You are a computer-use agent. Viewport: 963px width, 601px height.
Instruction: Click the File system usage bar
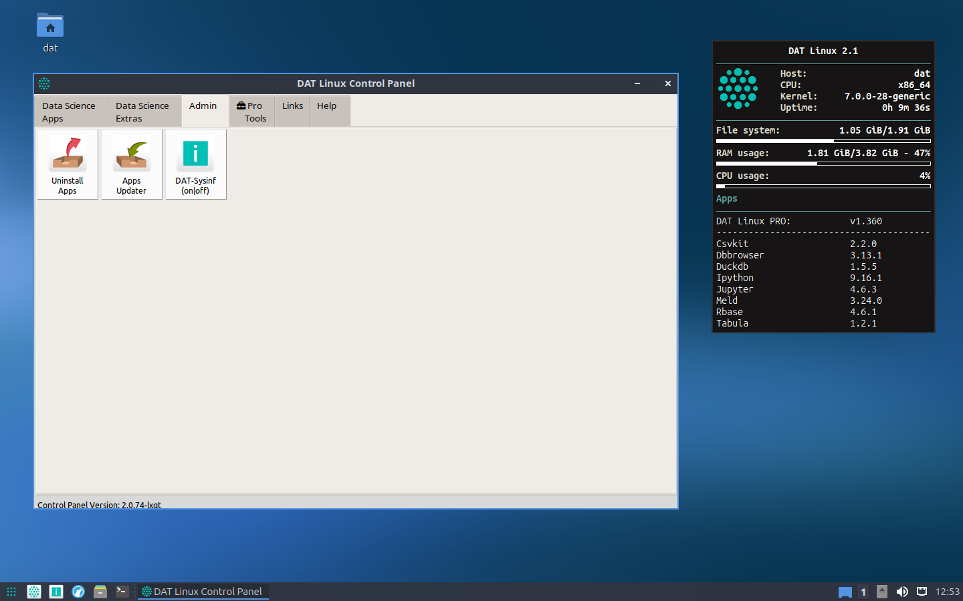(x=823, y=141)
